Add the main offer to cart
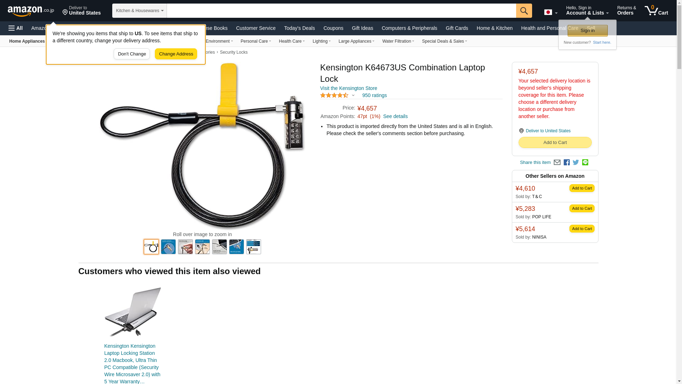The width and height of the screenshot is (682, 384). pyautogui.click(x=555, y=143)
